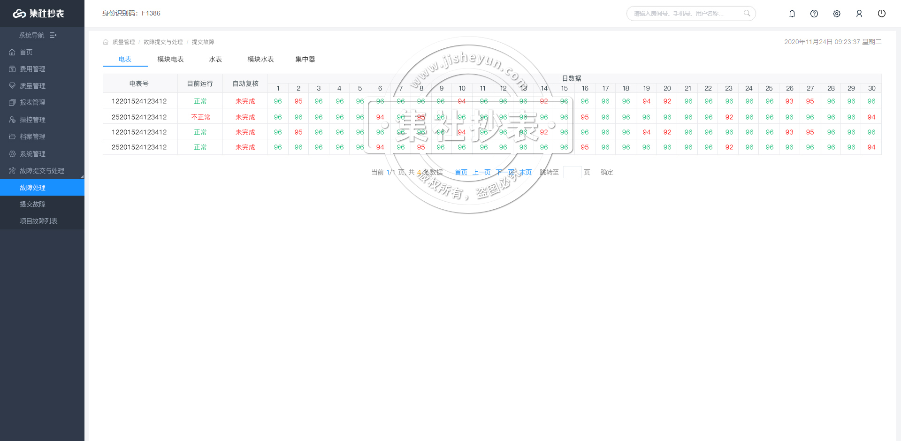Expand the 费用管理 sidebar menu
The height and width of the screenshot is (441, 901).
point(32,69)
